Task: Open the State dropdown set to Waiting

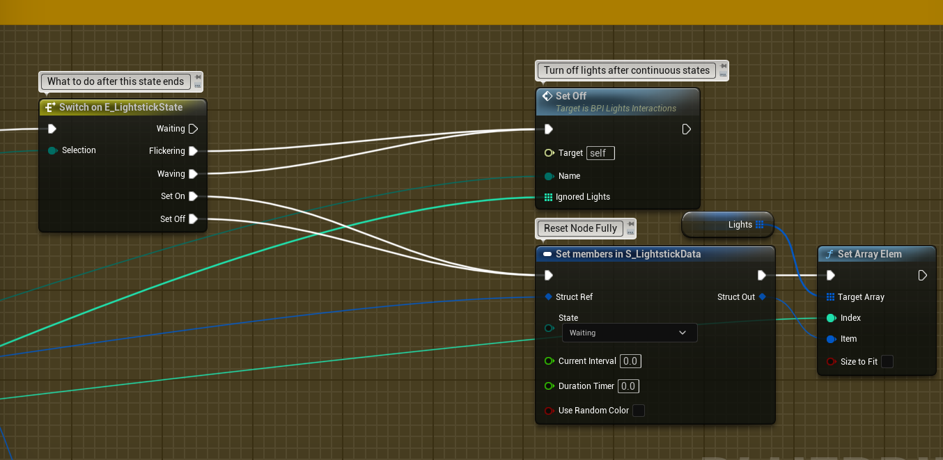Action: pos(629,333)
